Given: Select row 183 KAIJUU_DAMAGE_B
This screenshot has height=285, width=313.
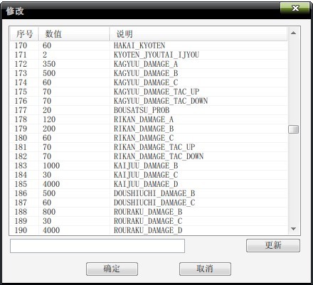Looking at the screenshot, I should 149,166.
